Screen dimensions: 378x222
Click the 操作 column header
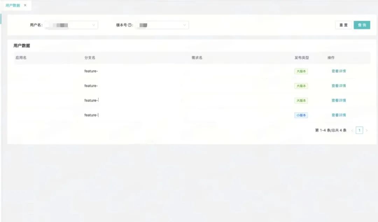tap(331, 58)
